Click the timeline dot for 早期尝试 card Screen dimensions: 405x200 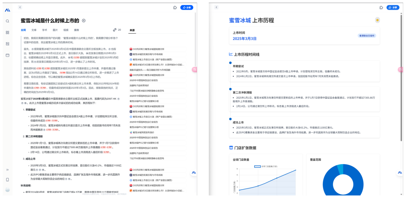tap(230, 62)
